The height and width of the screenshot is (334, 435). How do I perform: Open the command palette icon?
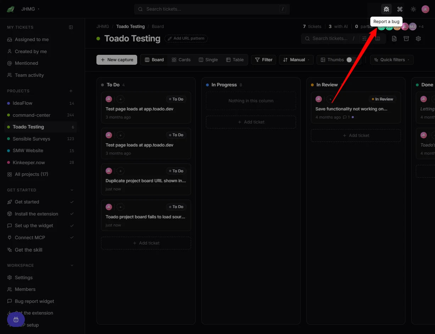click(x=400, y=9)
